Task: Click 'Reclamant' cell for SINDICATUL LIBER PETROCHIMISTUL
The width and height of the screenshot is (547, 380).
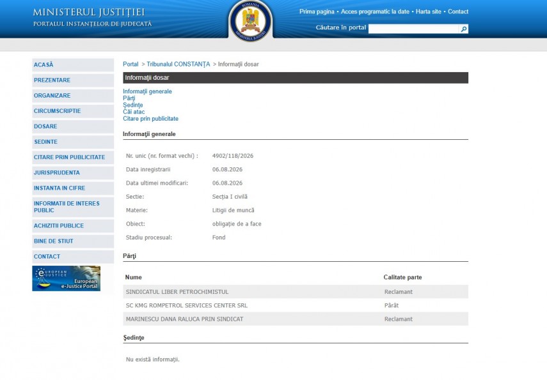Action: pyautogui.click(x=399, y=292)
